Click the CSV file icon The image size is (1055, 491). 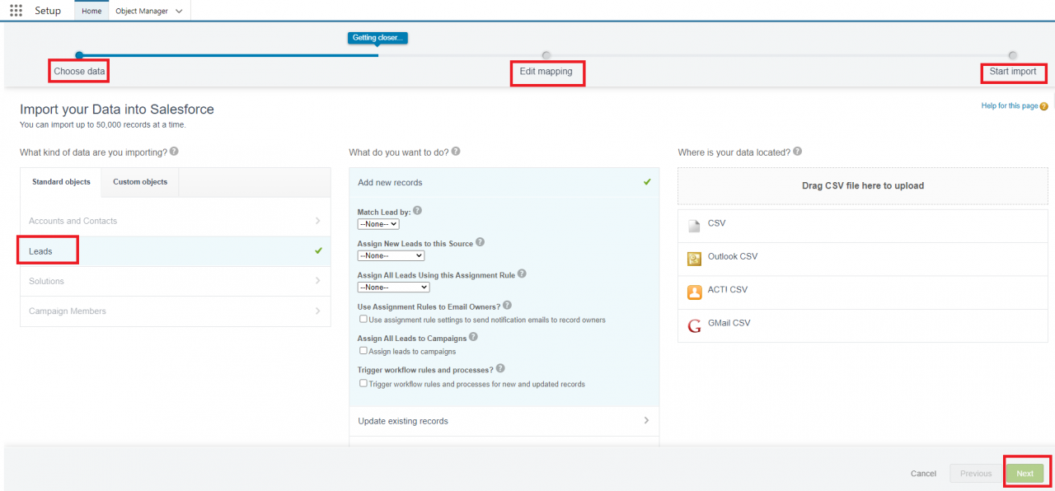point(694,225)
